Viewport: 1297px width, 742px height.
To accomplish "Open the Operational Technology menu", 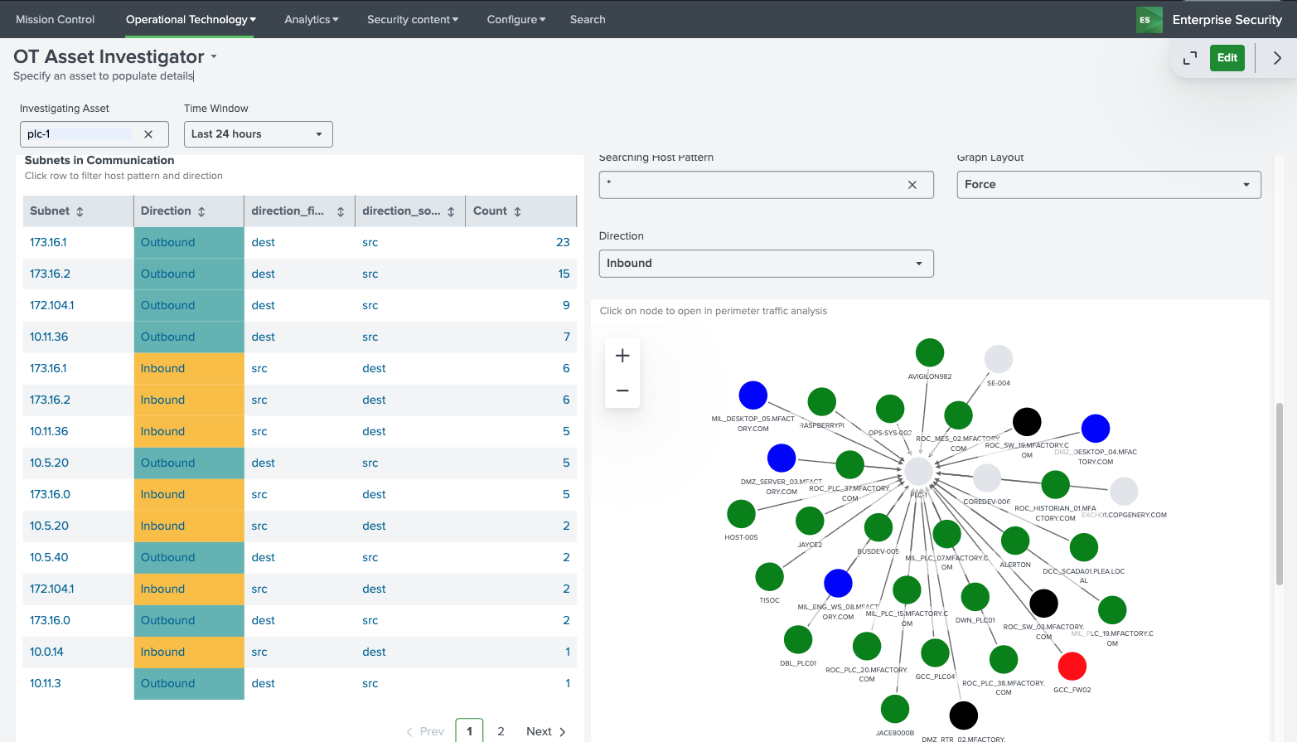I will coord(191,20).
